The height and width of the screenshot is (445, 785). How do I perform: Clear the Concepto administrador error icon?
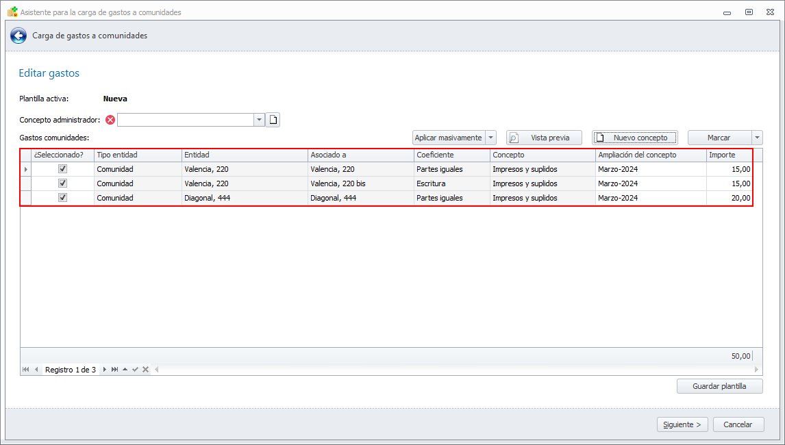(x=110, y=120)
